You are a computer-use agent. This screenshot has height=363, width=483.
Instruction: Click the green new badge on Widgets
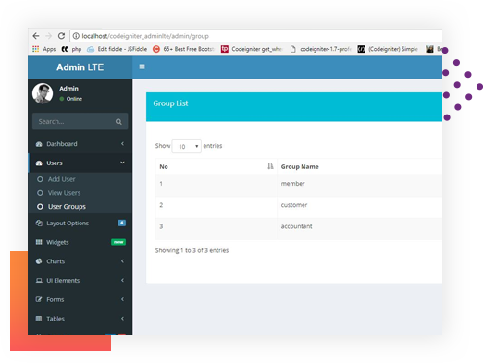point(118,242)
